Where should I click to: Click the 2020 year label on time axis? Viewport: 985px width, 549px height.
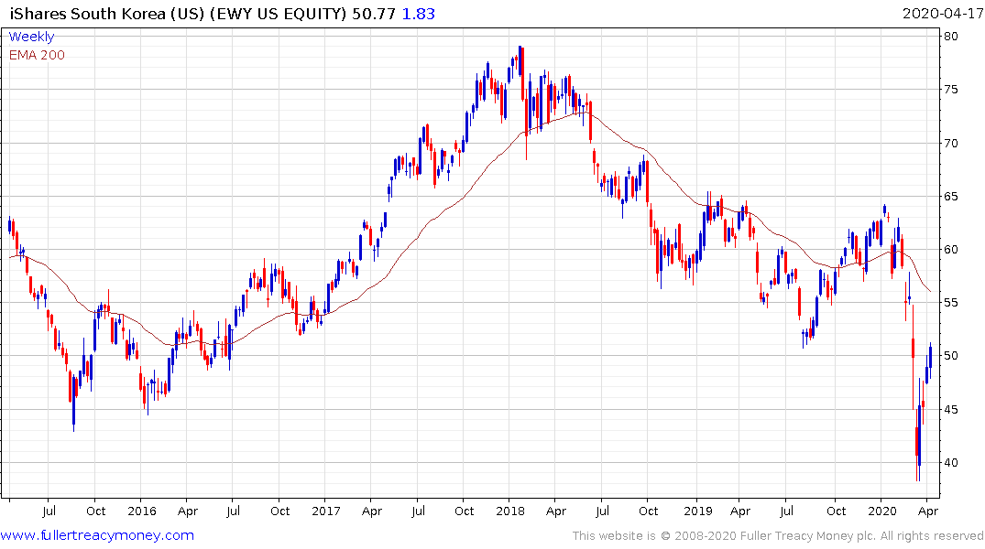click(x=882, y=511)
